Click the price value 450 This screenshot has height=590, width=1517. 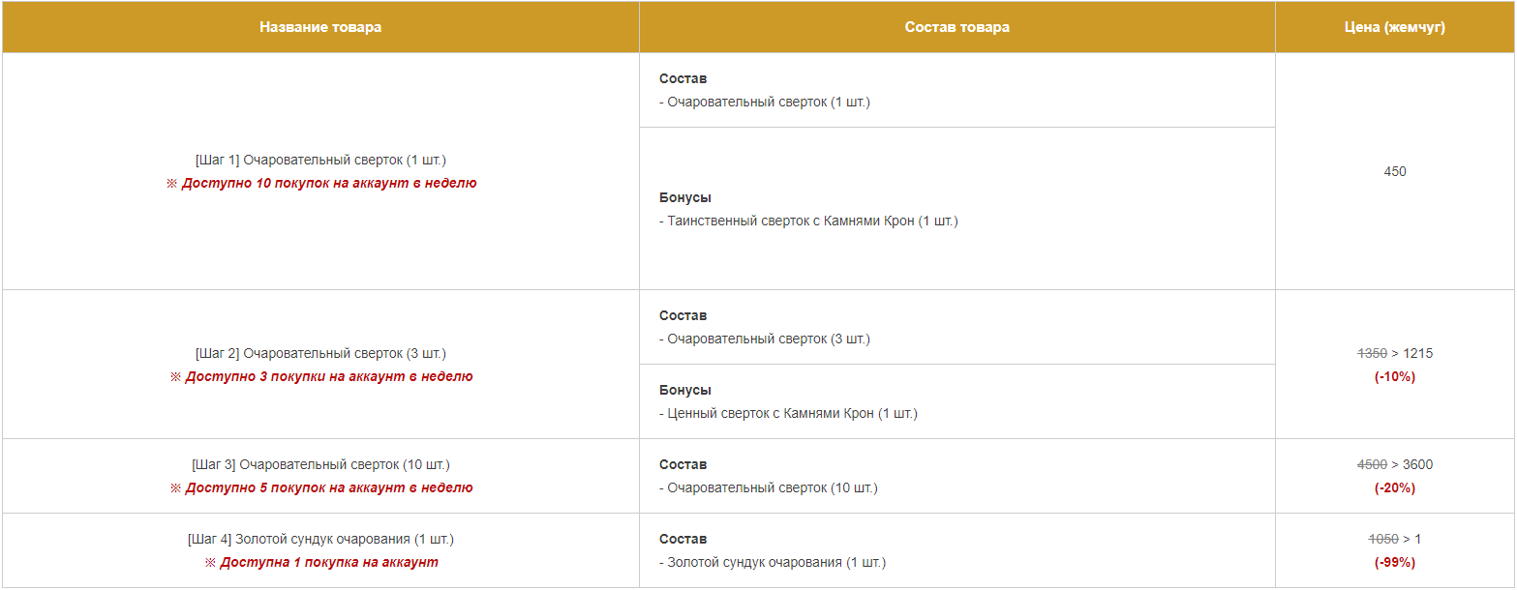1395,171
